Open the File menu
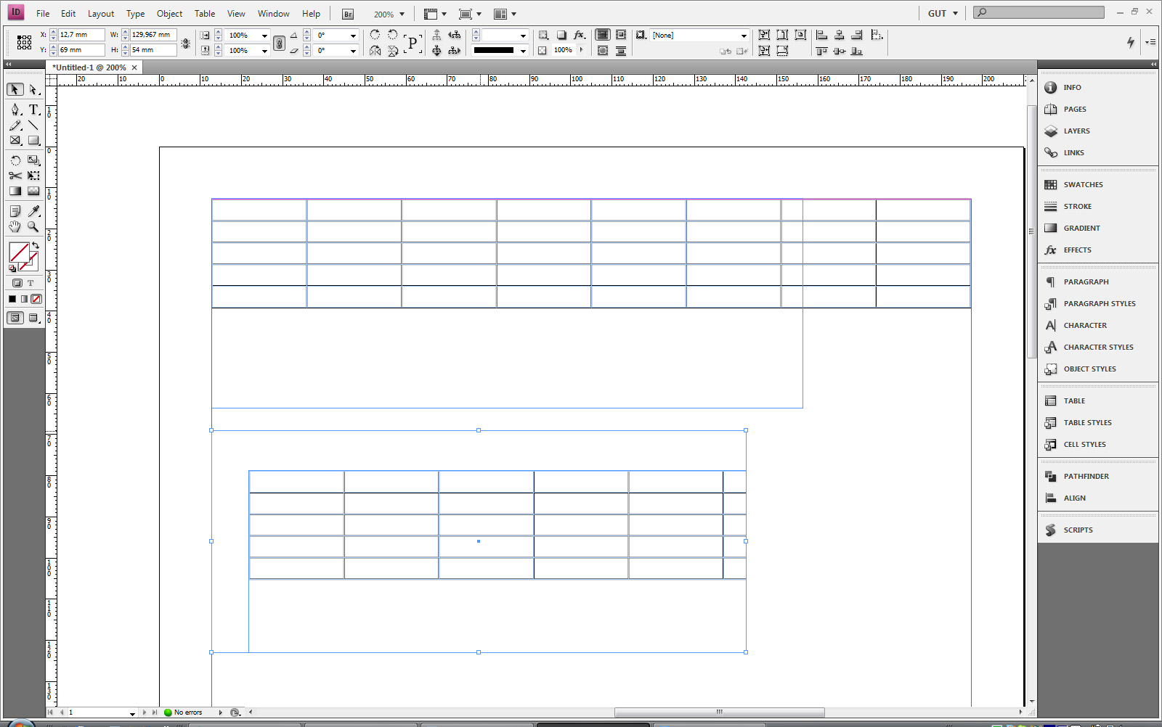Image resolution: width=1162 pixels, height=727 pixels. 43,14
